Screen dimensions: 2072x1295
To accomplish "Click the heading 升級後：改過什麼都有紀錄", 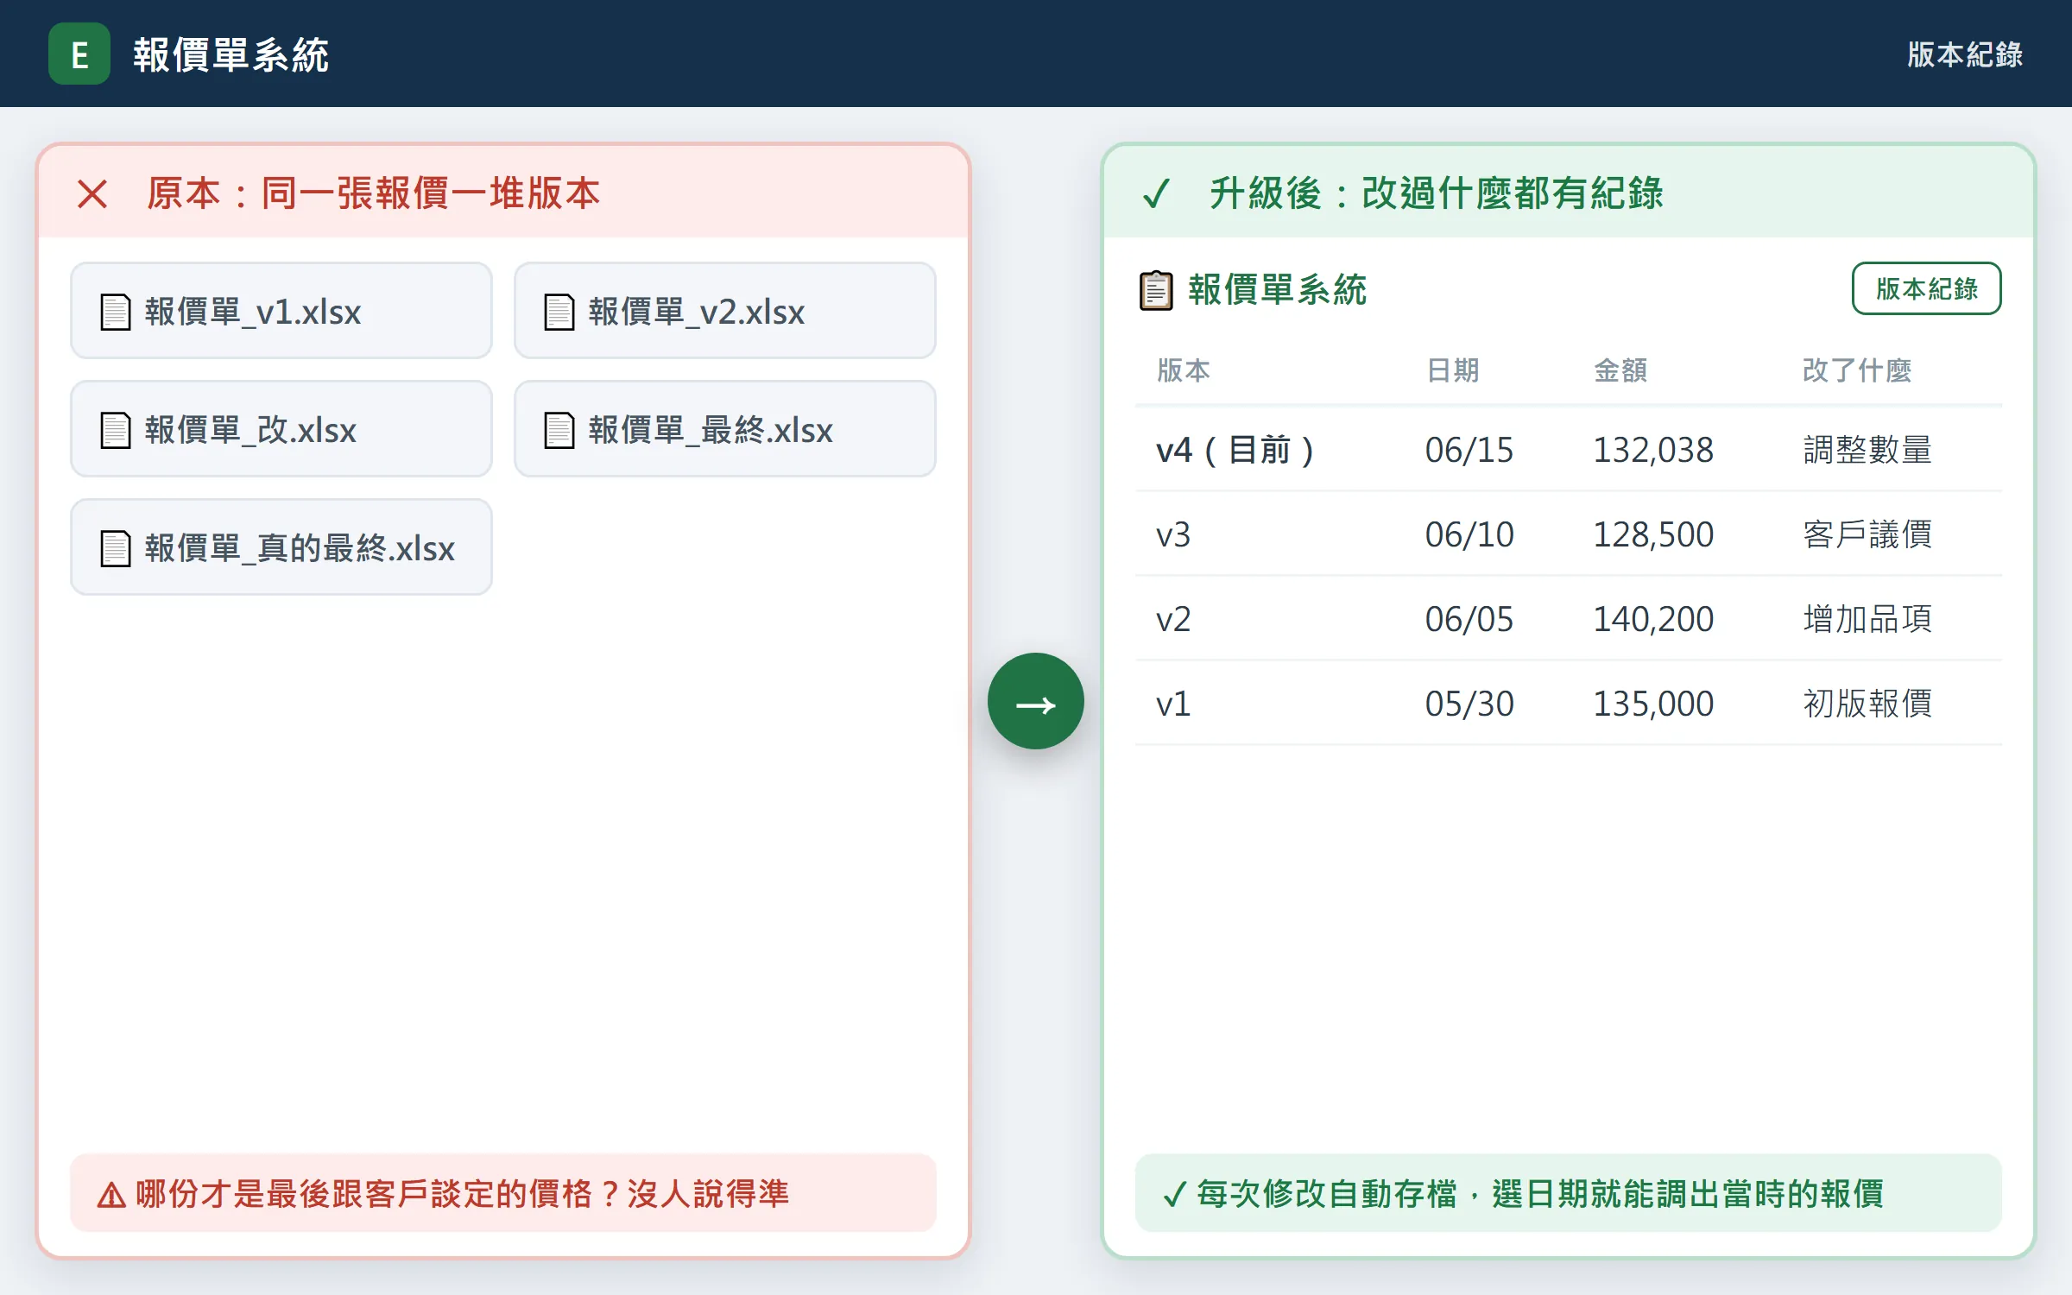I will coord(1437,193).
